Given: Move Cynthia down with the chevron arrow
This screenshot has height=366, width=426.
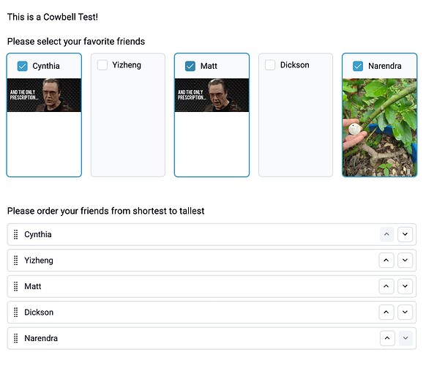Looking at the screenshot, I should pos(405,234).
